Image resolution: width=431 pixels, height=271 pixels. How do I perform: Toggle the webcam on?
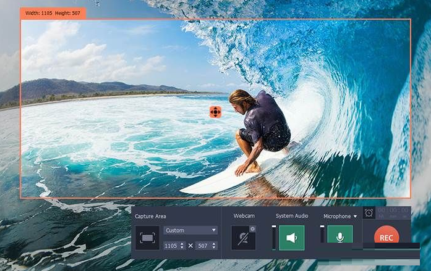point(242,238)
